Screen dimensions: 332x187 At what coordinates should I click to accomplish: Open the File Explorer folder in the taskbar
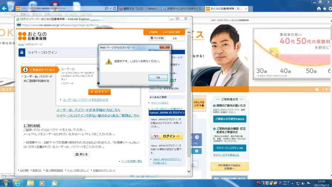click(x=30, y=183)
